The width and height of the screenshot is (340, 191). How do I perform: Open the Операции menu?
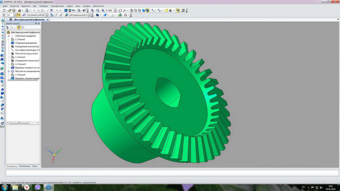pyautogui.click(x=43, y=6)
